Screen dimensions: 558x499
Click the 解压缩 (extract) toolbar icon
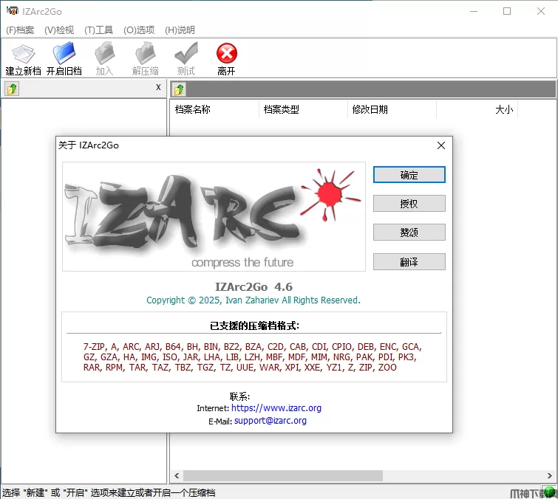tap(145, 58)
